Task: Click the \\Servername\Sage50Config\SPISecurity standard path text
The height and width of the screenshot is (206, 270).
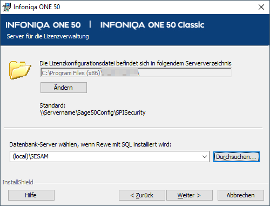Action: coord(92,112)
